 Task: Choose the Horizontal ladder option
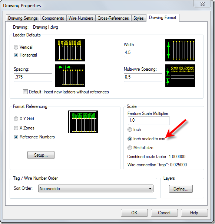point(25,55)
